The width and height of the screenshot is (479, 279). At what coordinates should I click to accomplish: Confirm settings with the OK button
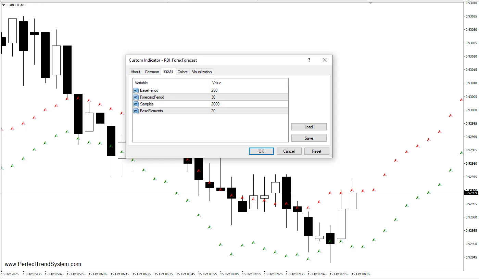point(261,151)
